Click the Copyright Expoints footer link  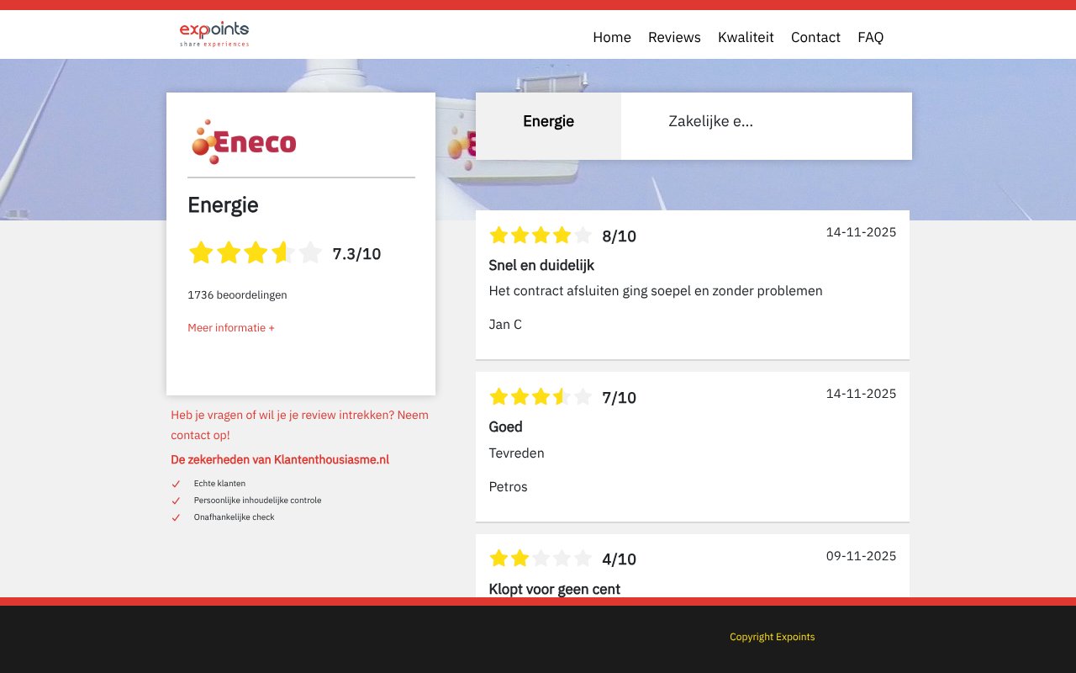772,637
